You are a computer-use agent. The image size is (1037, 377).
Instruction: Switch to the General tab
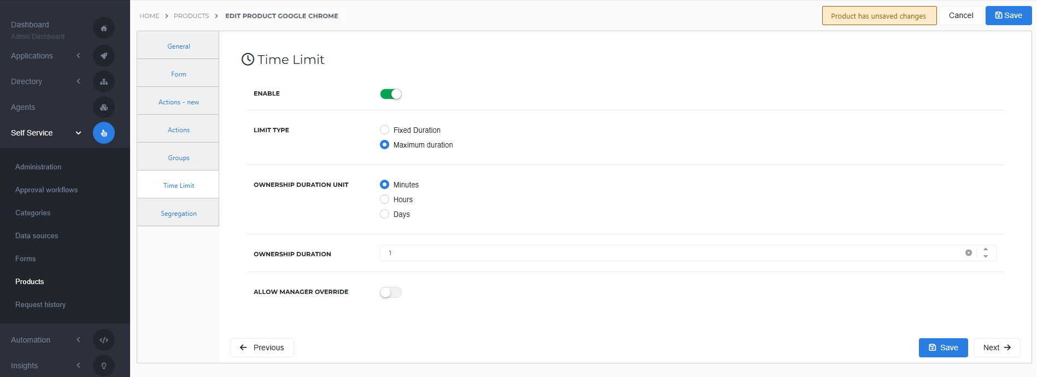178,46
